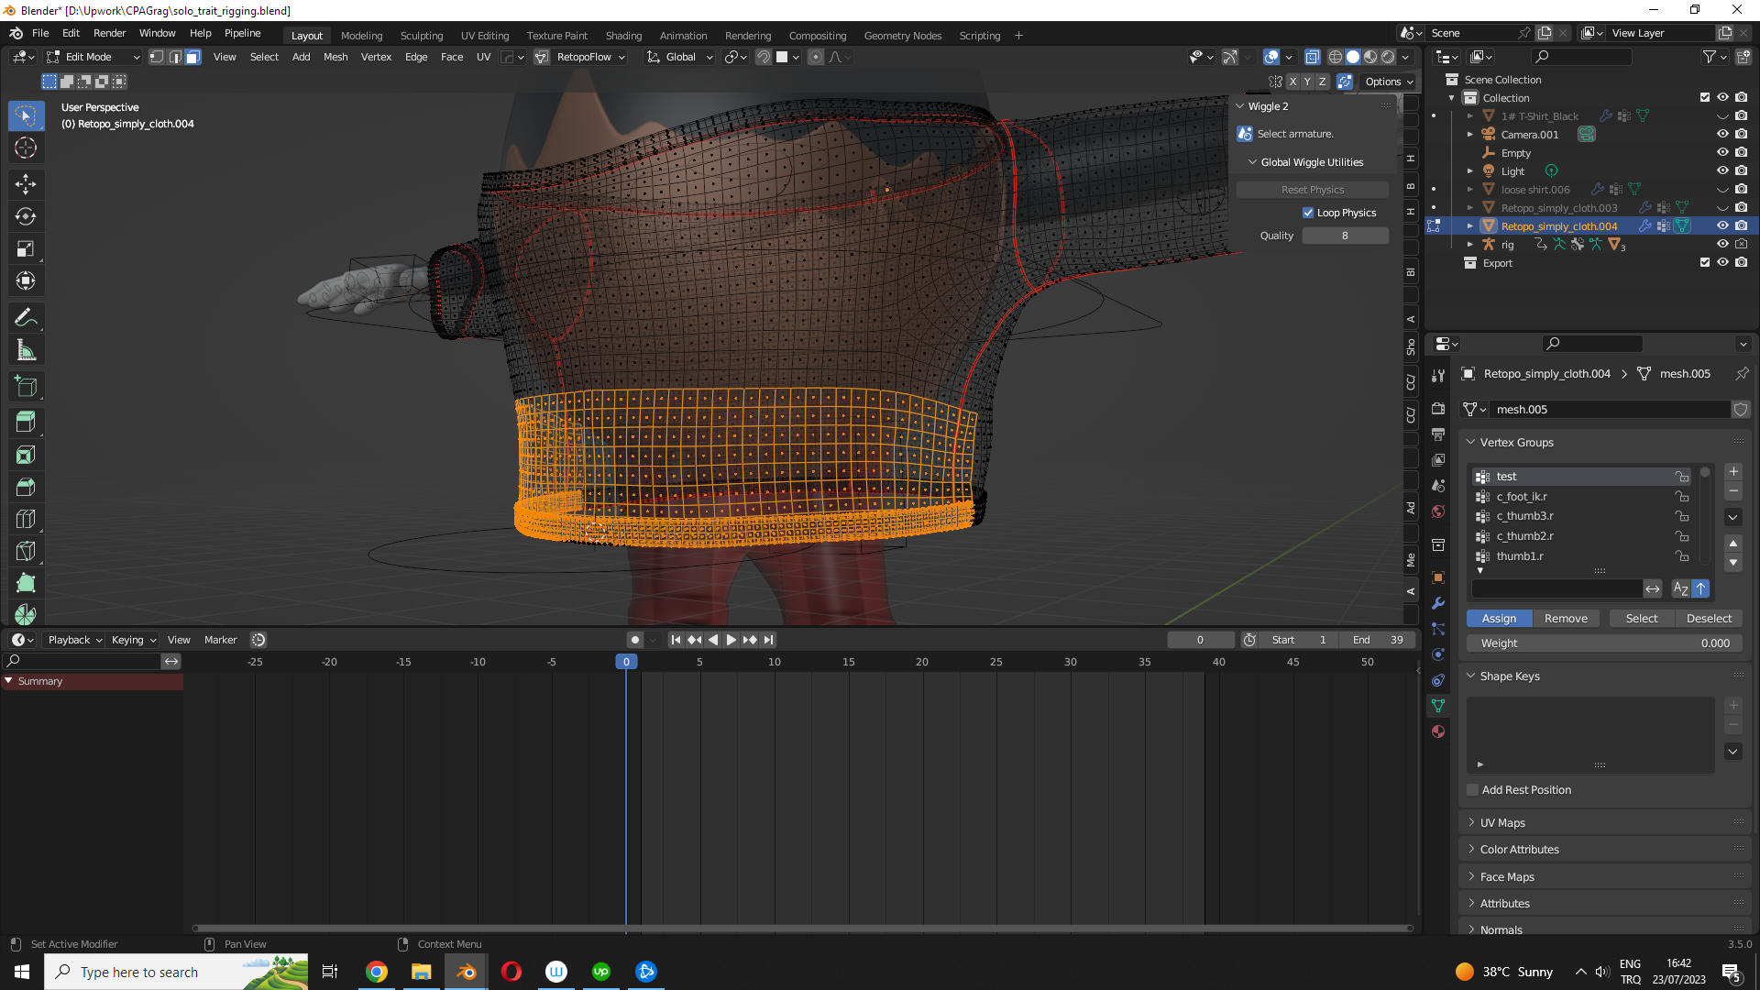Click the Assign vertex group button

pos(1499,619)
